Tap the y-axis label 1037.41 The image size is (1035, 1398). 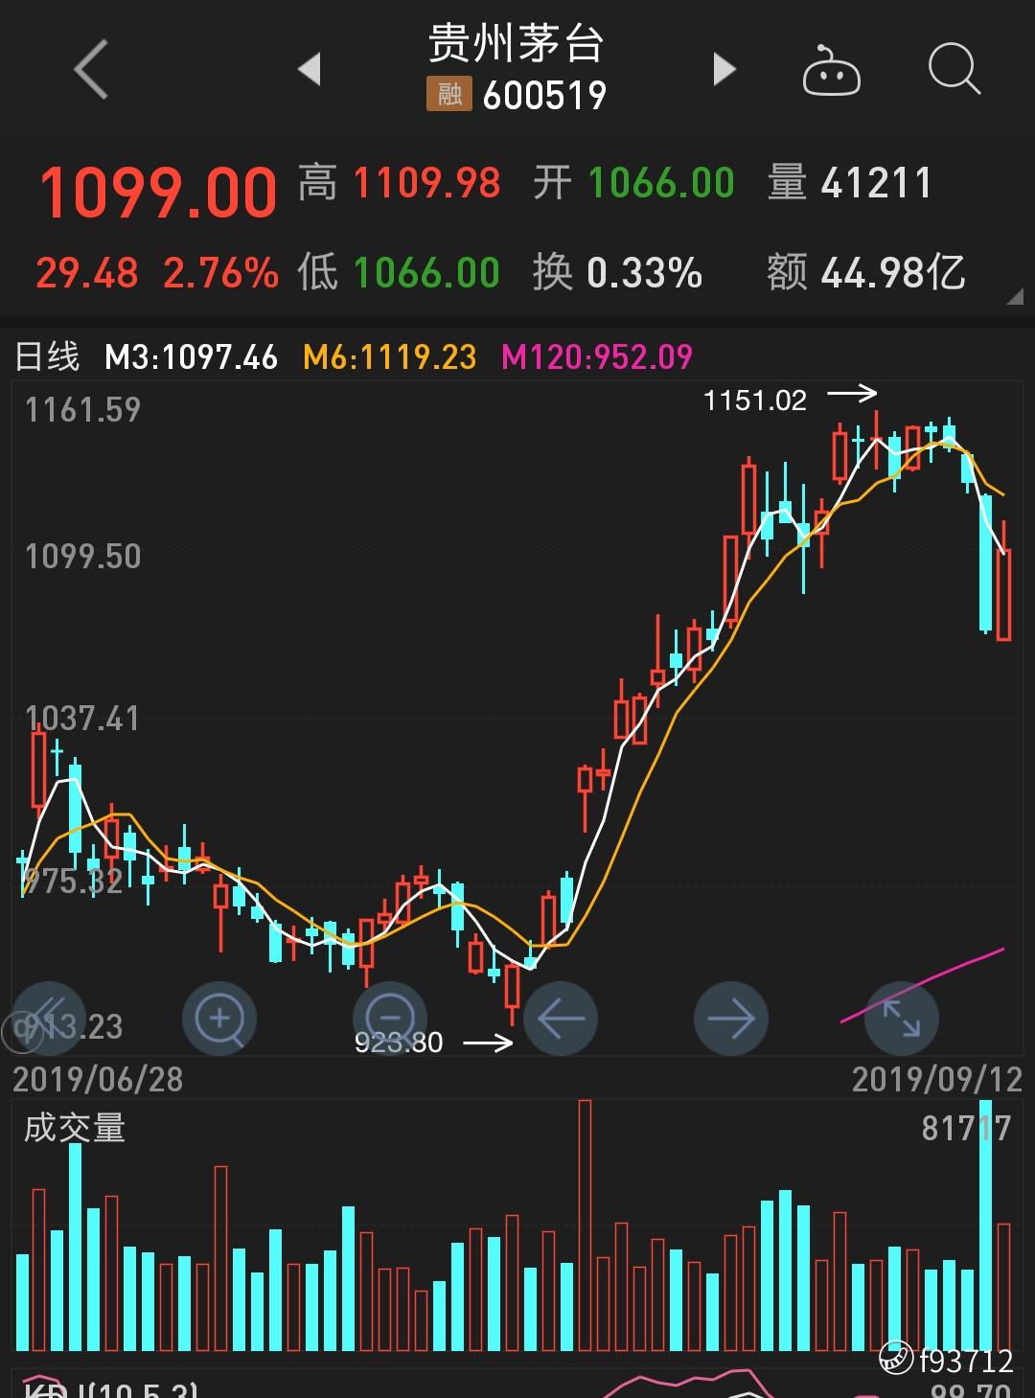tap(82, 718)
